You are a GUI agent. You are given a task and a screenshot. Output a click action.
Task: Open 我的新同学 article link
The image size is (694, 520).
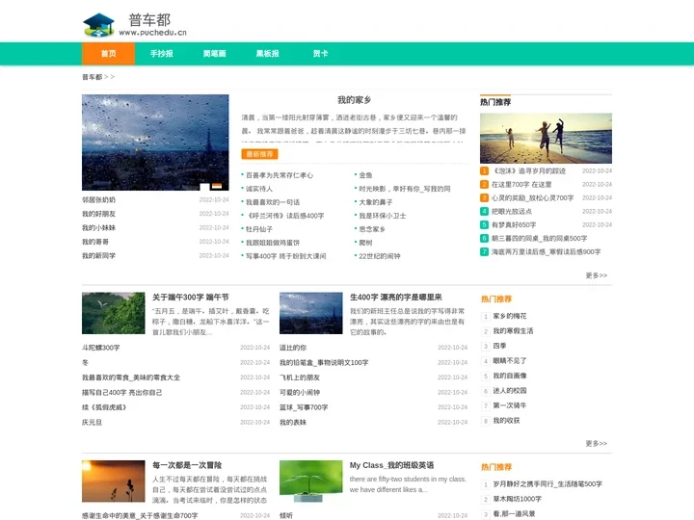[98, 255]
